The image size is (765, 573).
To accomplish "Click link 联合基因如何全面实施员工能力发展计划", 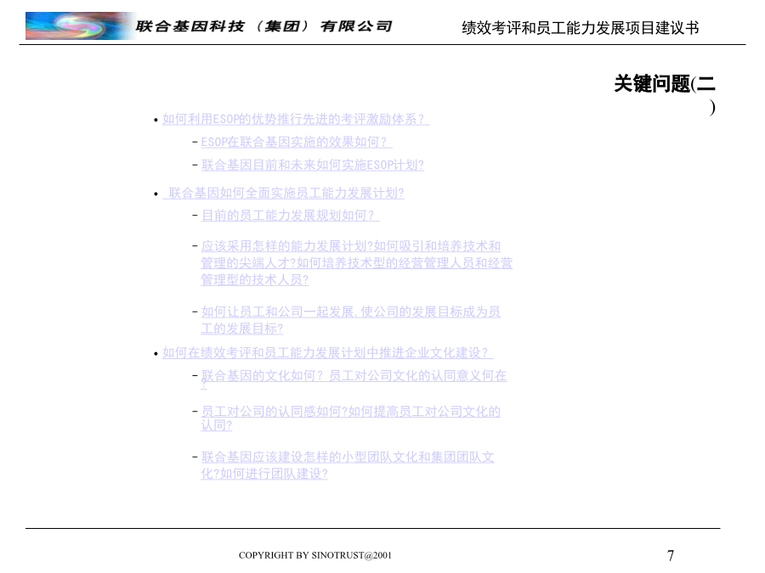I will [283, 193].
